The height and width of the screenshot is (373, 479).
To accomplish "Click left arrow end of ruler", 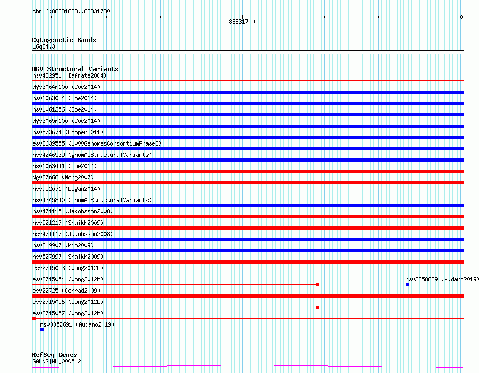I will [33, 17].
